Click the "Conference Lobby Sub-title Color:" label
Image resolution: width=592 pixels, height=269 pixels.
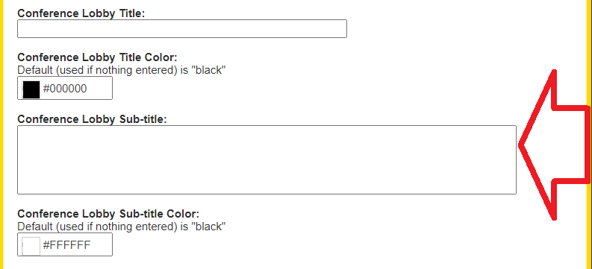coord(108,214)
